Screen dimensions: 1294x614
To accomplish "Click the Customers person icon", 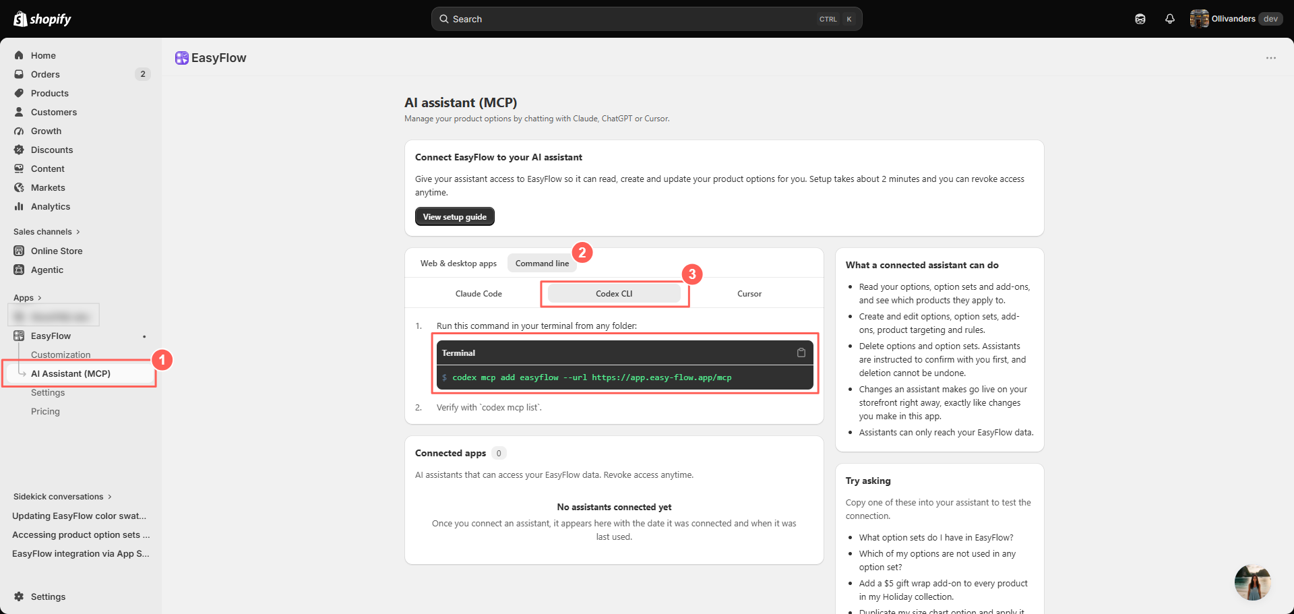I will tap(19, 112).
